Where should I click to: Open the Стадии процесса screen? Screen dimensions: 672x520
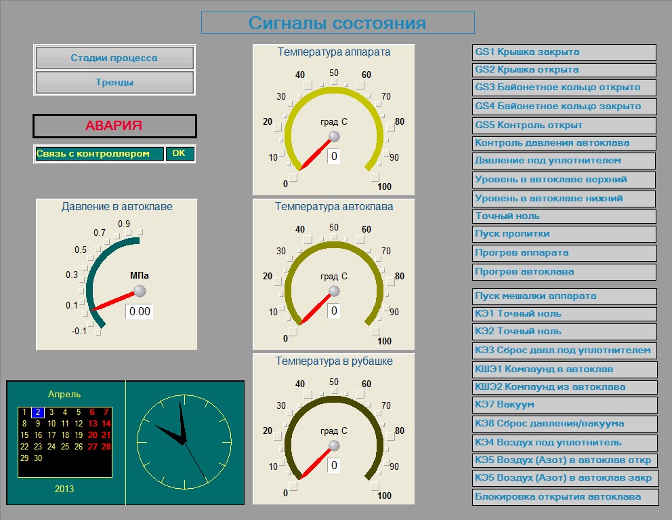pos(114,58)
